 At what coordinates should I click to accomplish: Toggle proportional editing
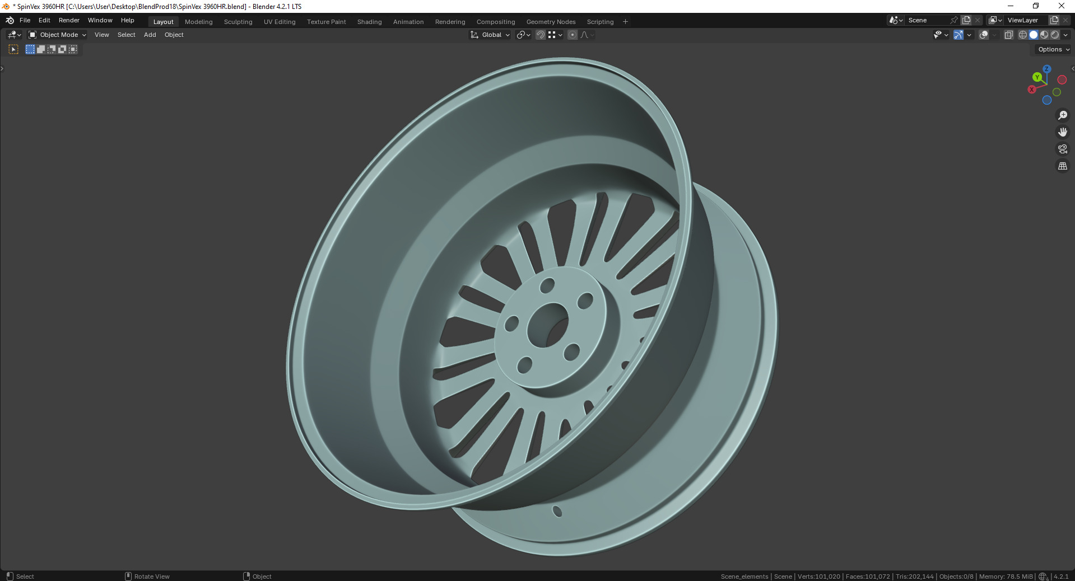coord(573,35)
